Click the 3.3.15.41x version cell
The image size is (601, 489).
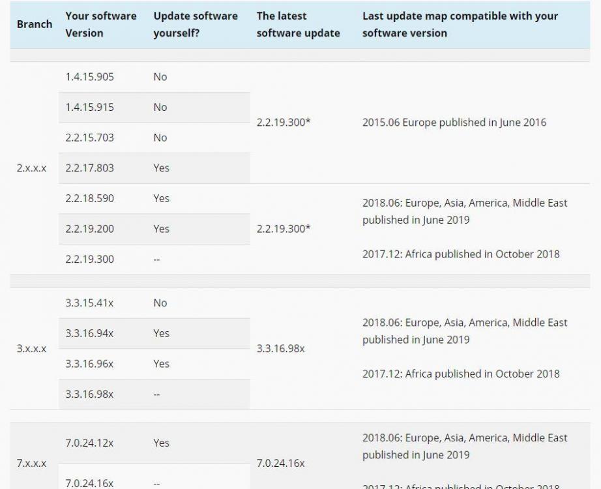[89, 303]
